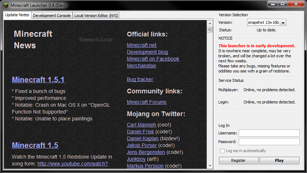Open Markus Persson's Twitter link
Screen dimensions: 307x173
coord(145,166)
